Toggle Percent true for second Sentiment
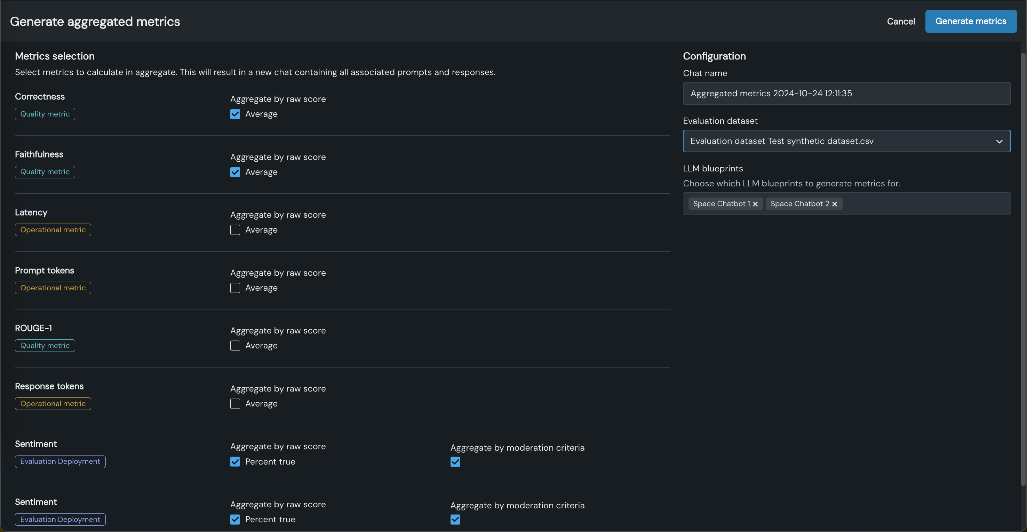The height and width of the screenshot is (532, 1027). tap(235, 519)
